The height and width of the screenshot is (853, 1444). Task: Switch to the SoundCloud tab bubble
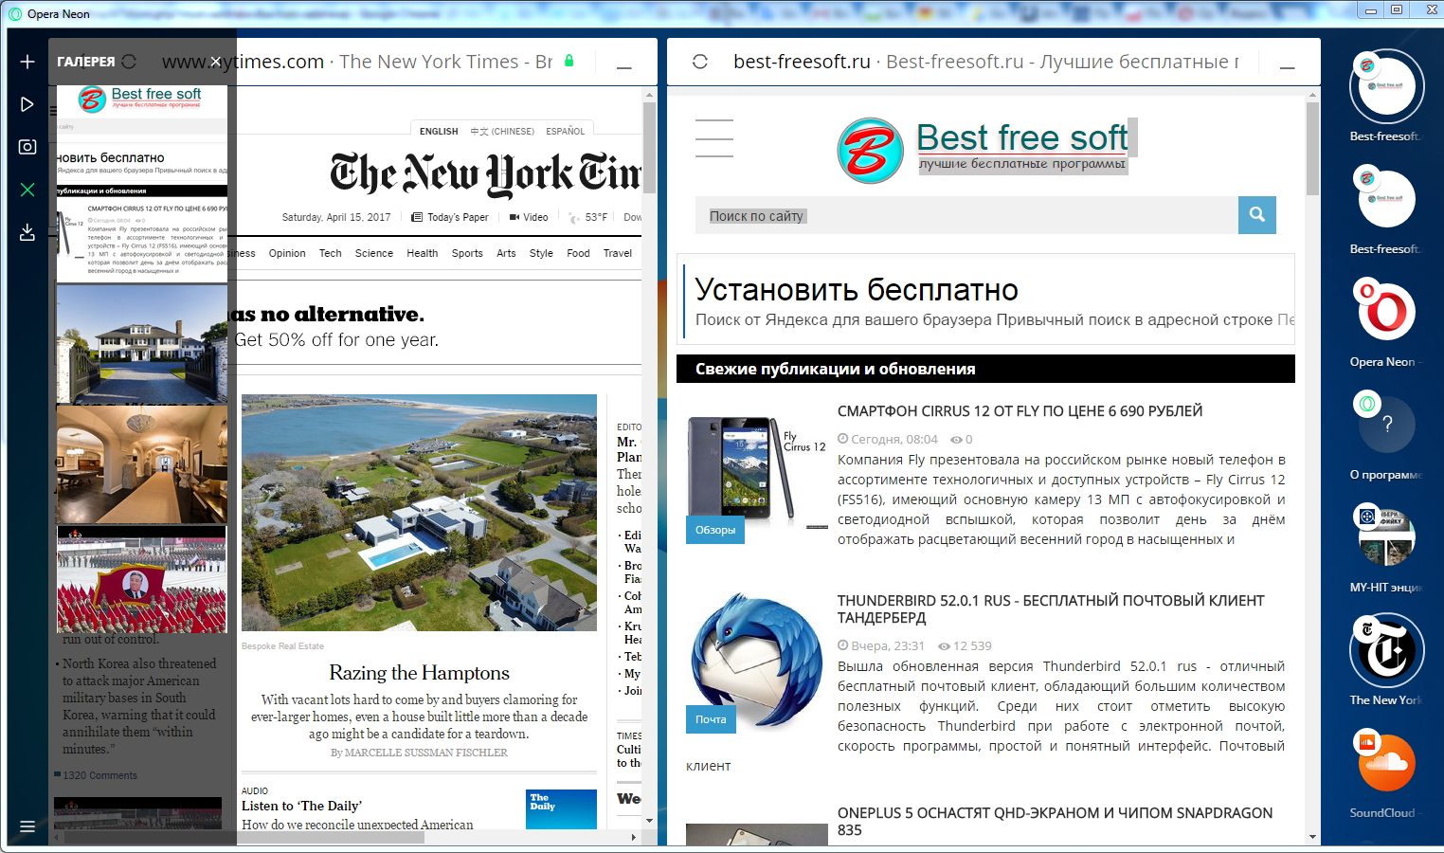(x=1386, y=763)
